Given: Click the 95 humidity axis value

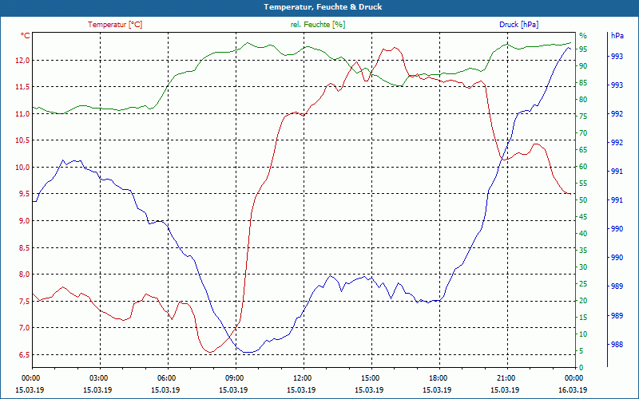Looking at the screenshot, I should coord(583,49).
